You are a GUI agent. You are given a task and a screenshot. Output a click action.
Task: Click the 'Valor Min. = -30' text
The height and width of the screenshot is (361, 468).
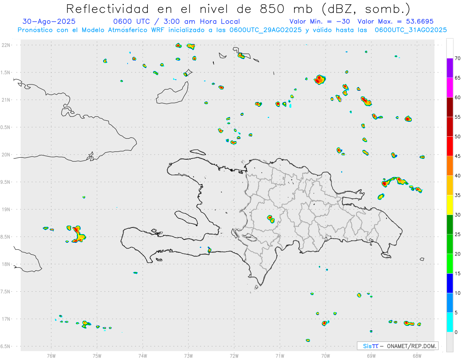point(320,21)
